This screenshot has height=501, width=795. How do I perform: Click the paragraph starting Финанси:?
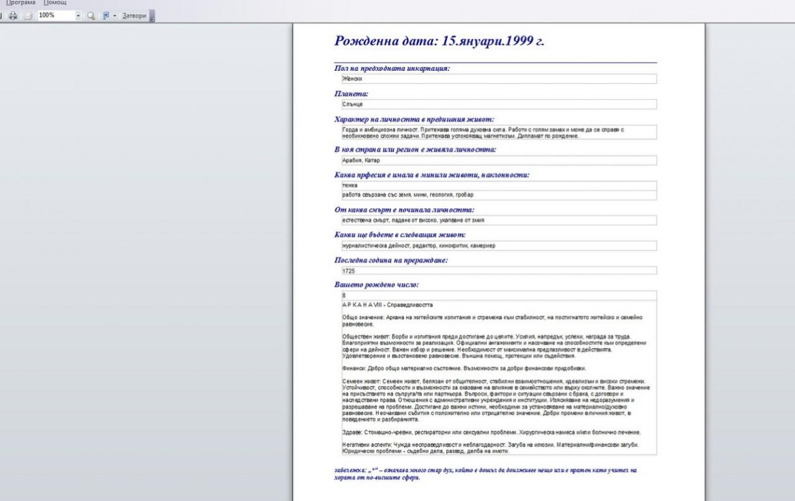(x=465, y=368)
